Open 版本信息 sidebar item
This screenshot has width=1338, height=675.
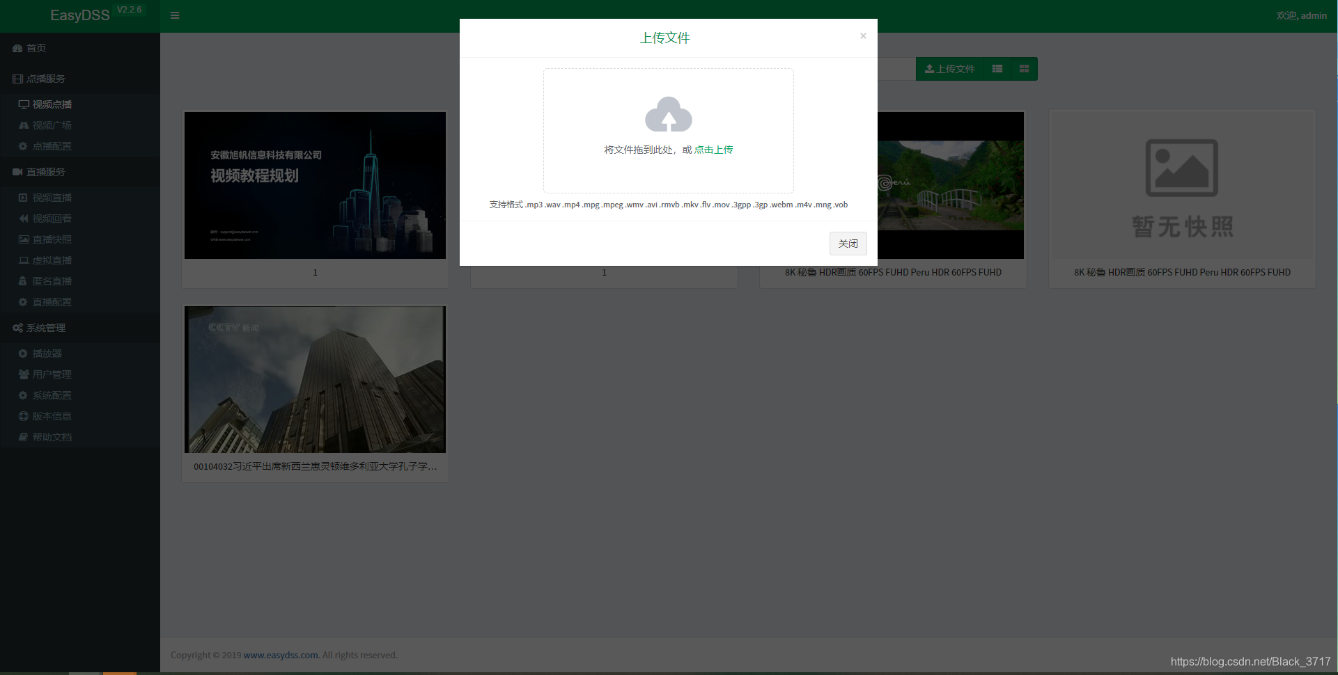pos(80,416)
